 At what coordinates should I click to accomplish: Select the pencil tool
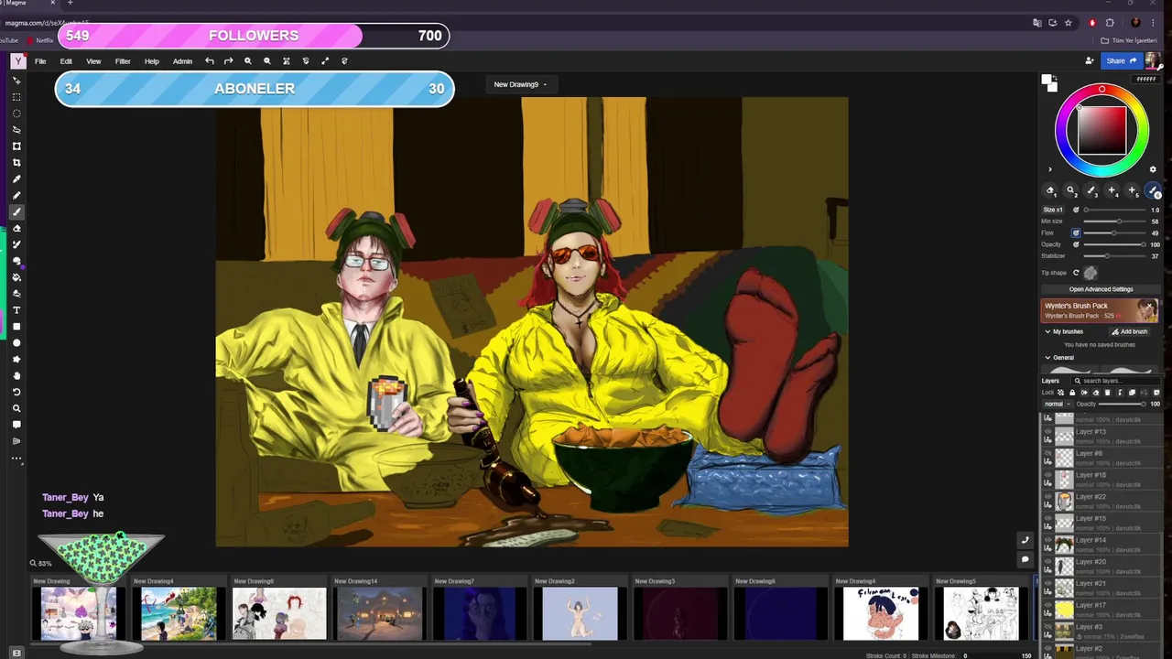pyautogui.click(x=16, y=196)
